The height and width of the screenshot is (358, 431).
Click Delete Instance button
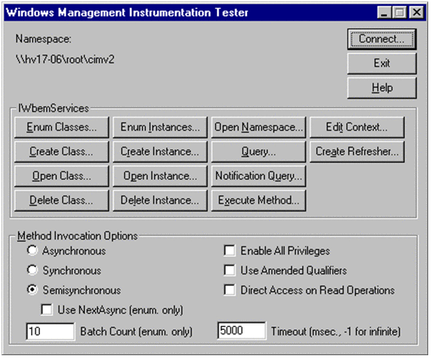pyautogui.click(x=160, y=200)
